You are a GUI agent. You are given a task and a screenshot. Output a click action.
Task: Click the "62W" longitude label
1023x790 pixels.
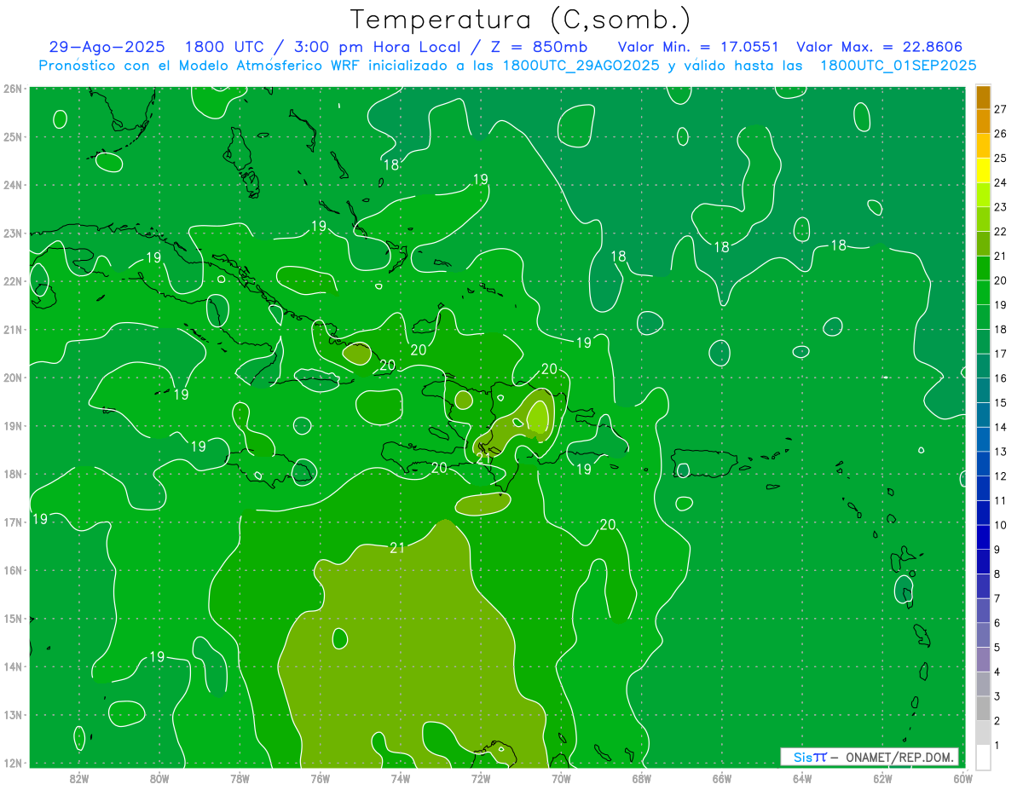tap(882, 777)
